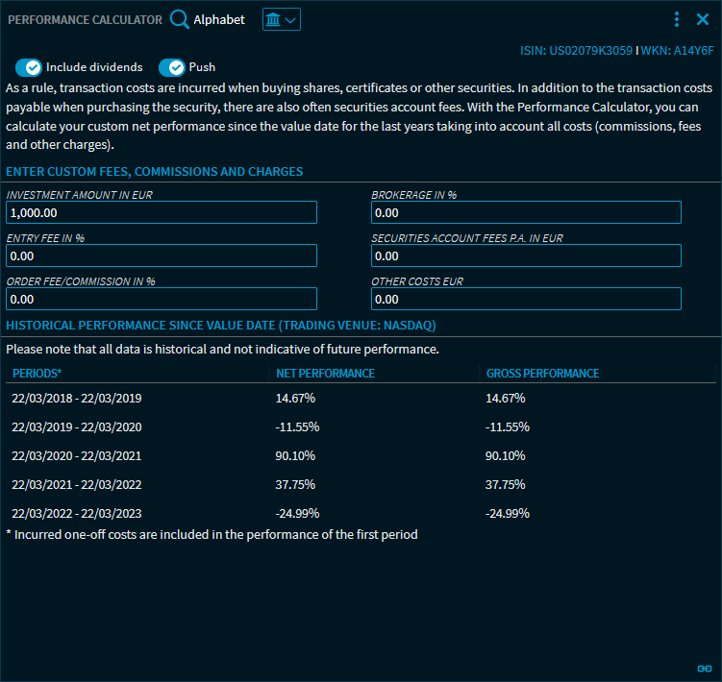Click the Other Costs EUR field
The width and height of the screenshot is (722, 682).
pos(526,299)
